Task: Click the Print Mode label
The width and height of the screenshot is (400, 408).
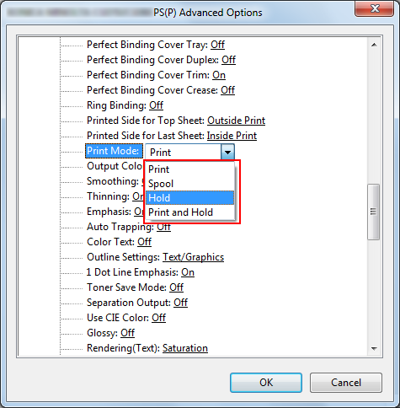Action: pyautogui.click(x=113, y=151)
